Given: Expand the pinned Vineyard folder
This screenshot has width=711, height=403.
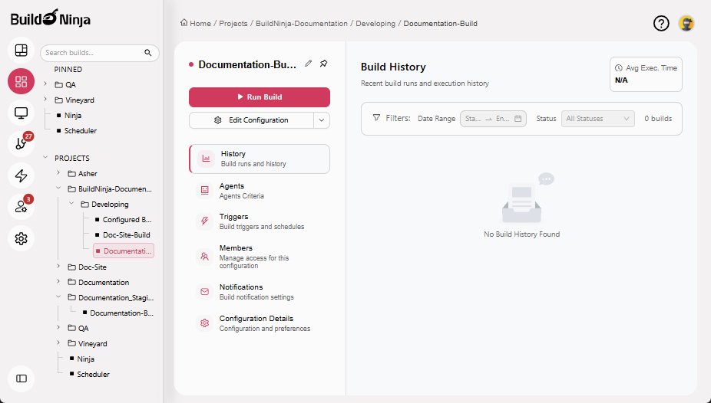Looking at the screenshot, I should (45, 100).
